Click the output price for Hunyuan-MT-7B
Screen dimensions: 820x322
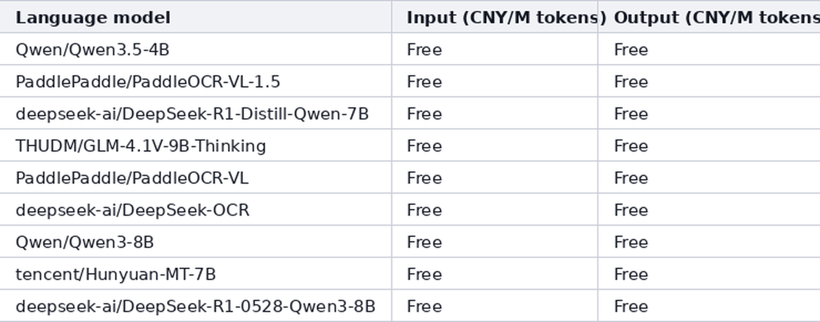tap(631, 274)
